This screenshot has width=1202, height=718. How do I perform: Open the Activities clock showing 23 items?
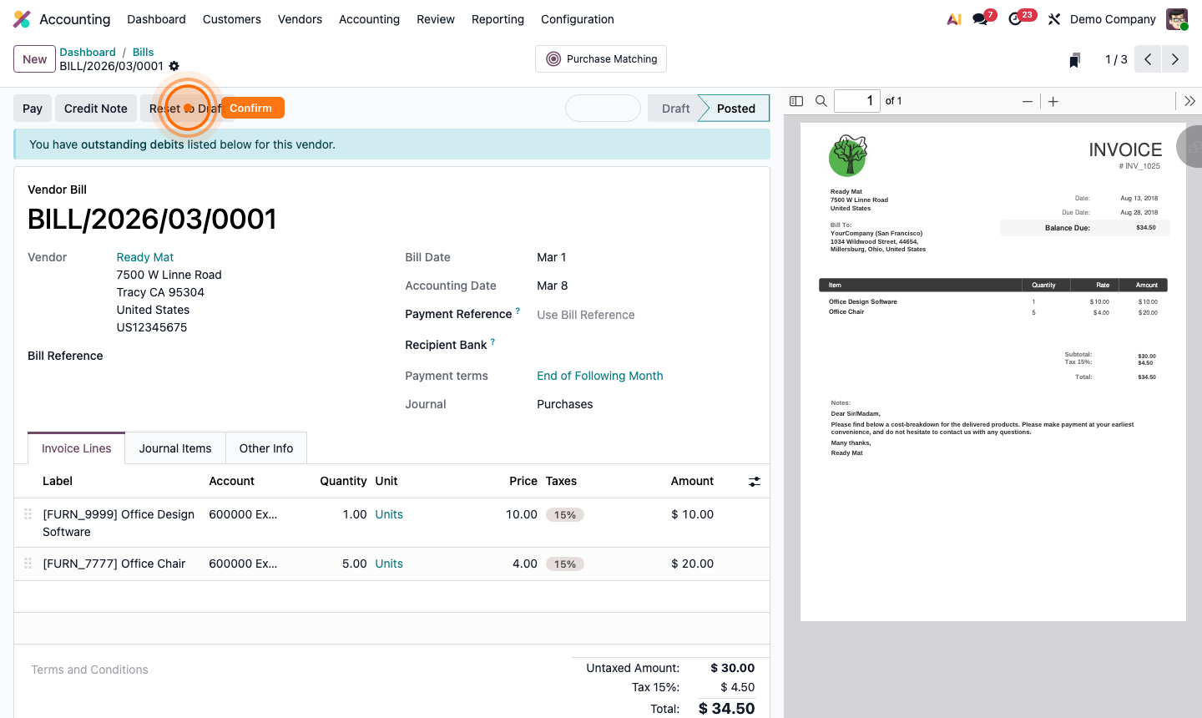coord(1015,18)
